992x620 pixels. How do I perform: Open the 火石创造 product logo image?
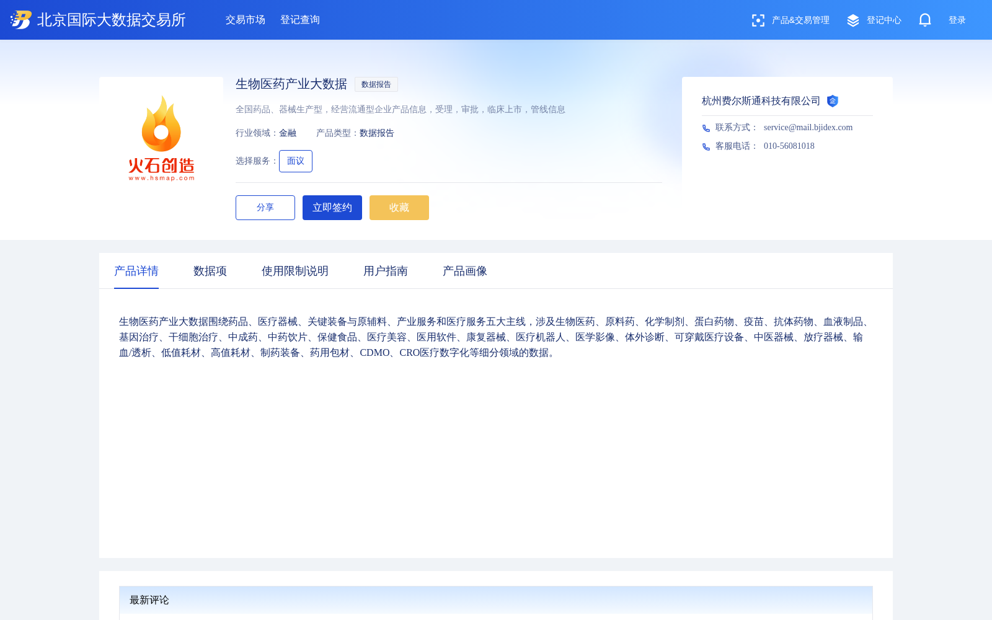161,138
